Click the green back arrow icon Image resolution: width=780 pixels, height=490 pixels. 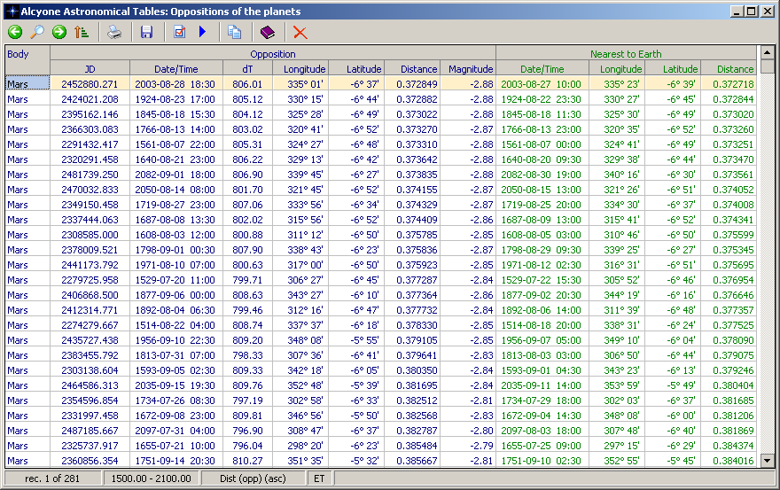coord(15,33)
